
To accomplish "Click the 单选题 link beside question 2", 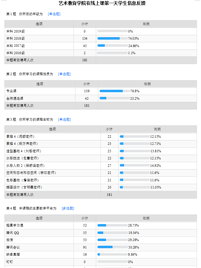I will [64, 74].
